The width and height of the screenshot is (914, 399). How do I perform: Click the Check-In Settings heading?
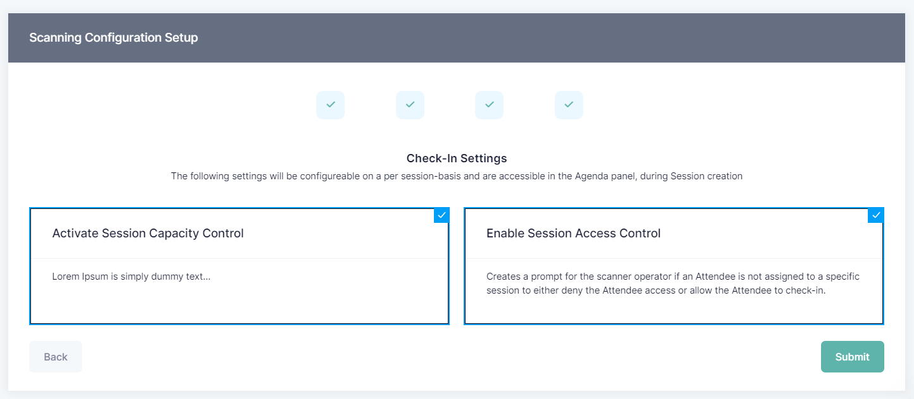(456, 158)
